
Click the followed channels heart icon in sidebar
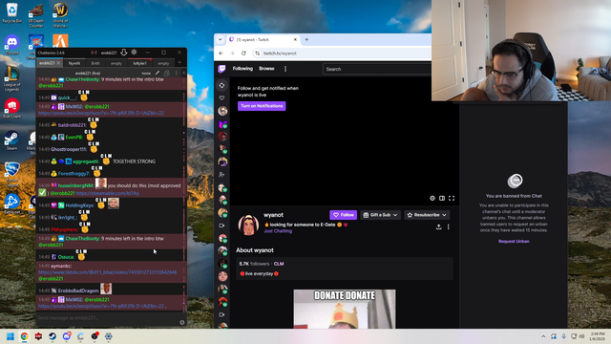click(222, 97)
